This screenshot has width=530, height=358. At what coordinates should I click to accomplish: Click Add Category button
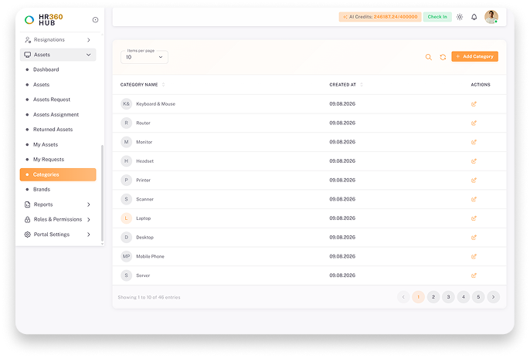pos(474,56)
